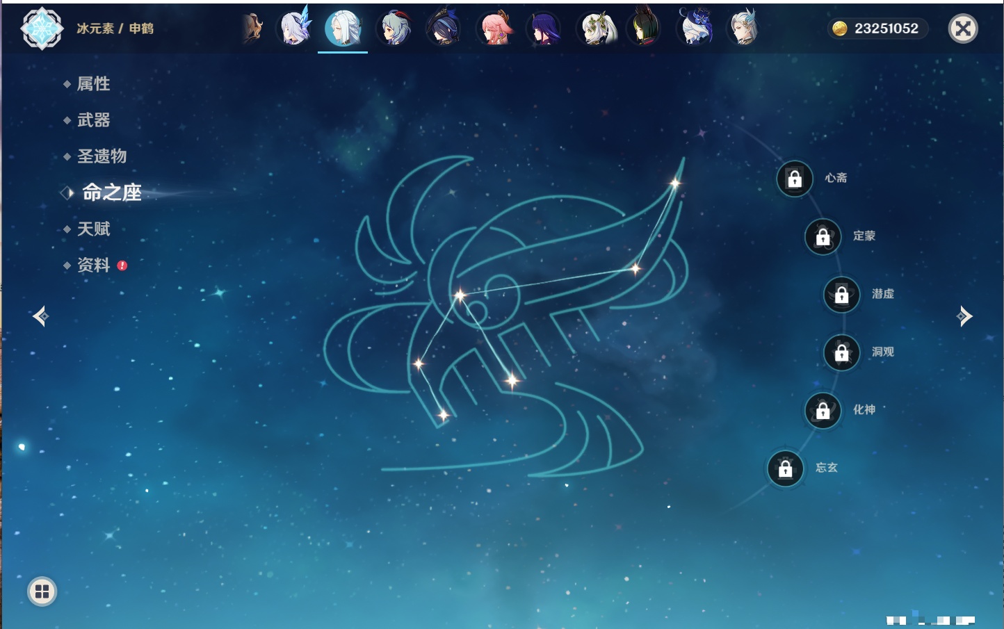Go to the previous character with left arrow
Image resolution: width=1004 pixels, height=629 pixels.
[40, 316]
